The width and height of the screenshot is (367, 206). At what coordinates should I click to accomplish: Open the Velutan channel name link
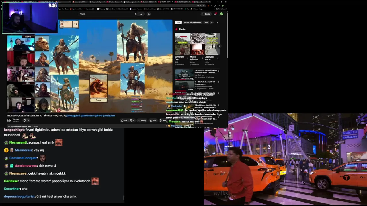coord(15,119)
